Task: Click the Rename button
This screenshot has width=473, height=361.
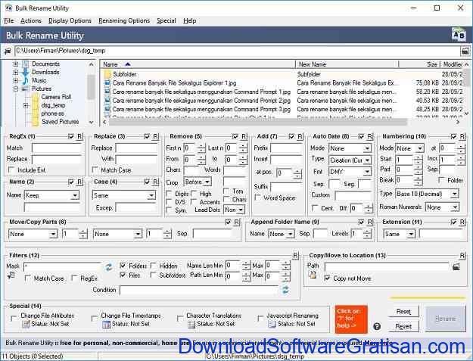Action: coord(446,319)
